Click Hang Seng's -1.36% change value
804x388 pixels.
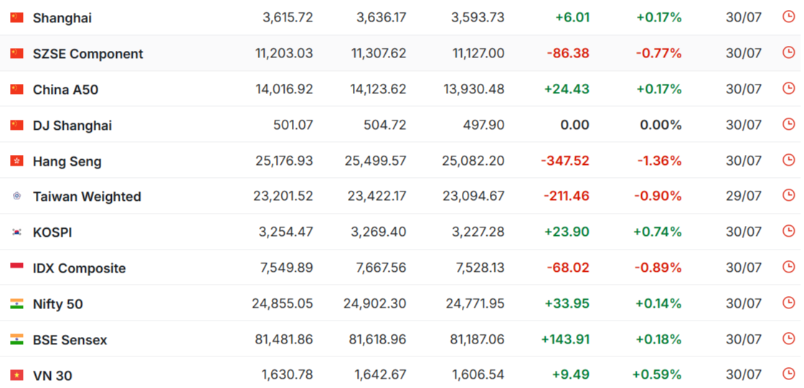click(x=659, y=161)
